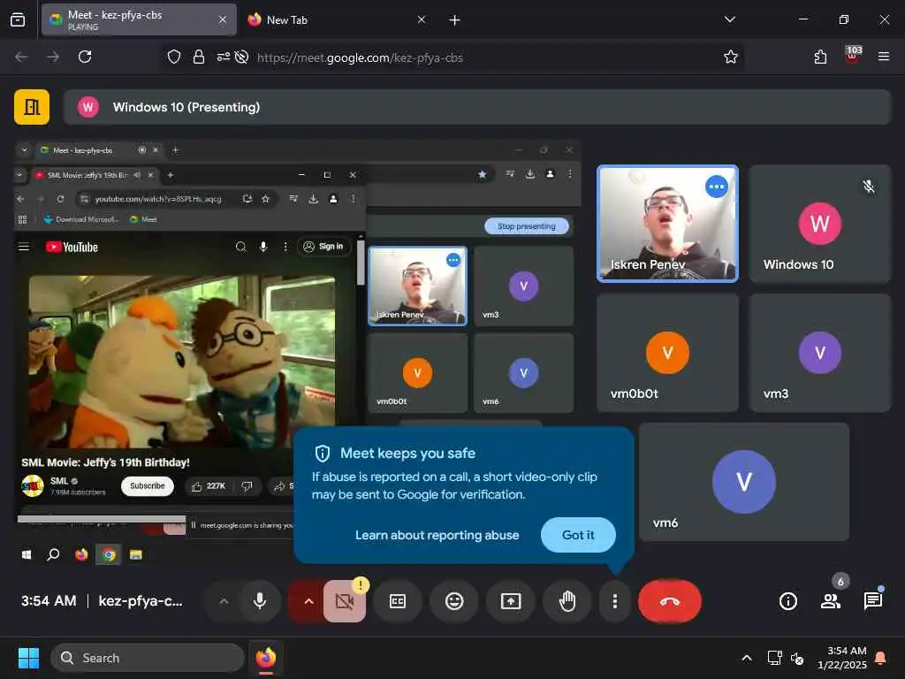Click the SML puppet video in shared screen
905x679 pixels.
point(182,361)
